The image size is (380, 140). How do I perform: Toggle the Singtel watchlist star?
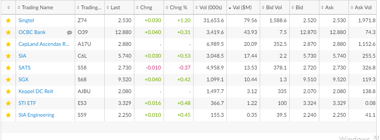click(x=8, y=21)
